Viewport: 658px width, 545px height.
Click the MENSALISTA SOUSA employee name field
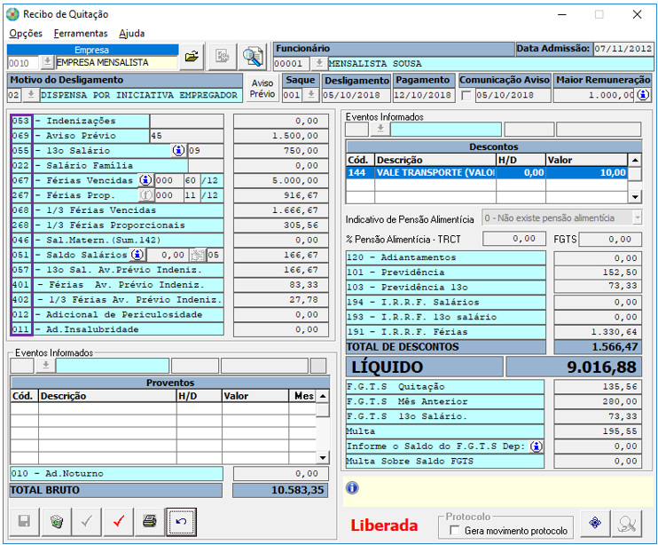click(x=490, y=64)
